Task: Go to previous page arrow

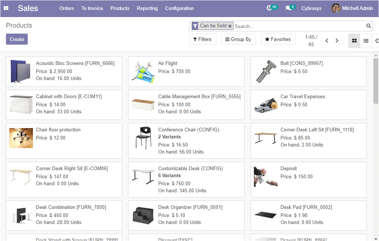Action: pos(327,41)
